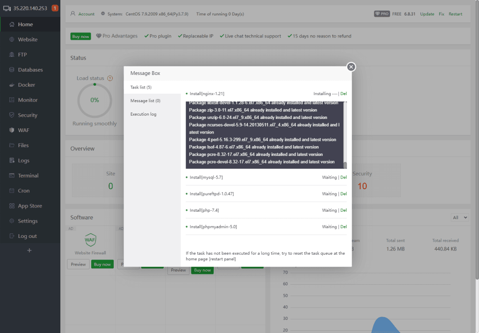
Task: Click the Security shield icon in sidebar
Action: [x=12, y=115]
